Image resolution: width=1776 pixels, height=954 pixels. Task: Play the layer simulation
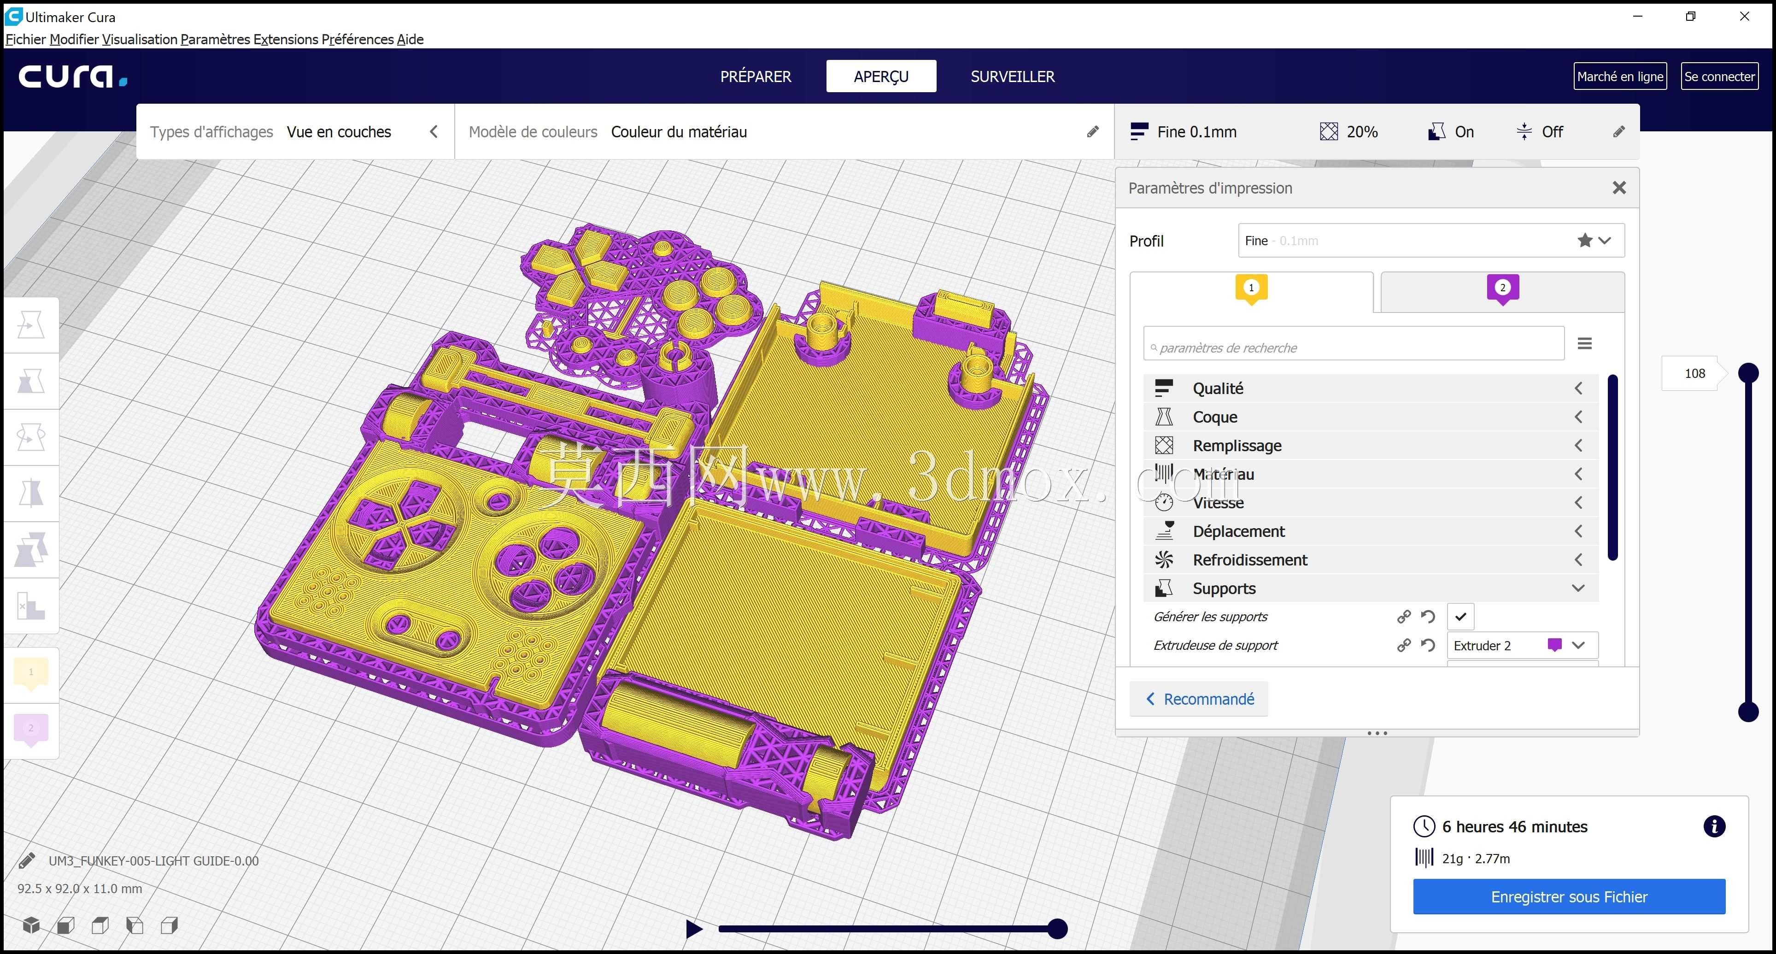tap(693, 929)
